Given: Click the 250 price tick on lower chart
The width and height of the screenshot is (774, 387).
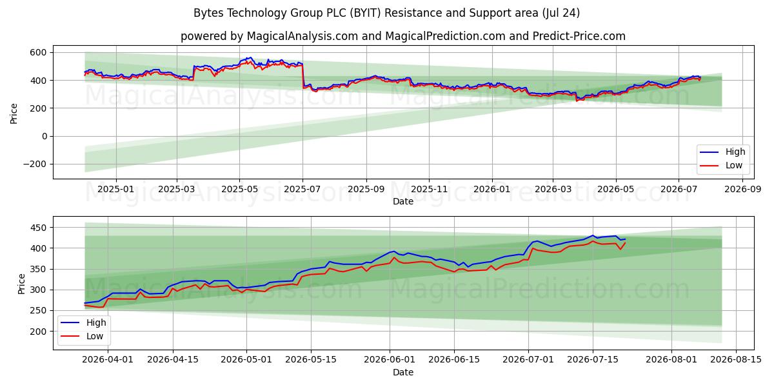Looking at the screenshot, I should tap(37, 310).
